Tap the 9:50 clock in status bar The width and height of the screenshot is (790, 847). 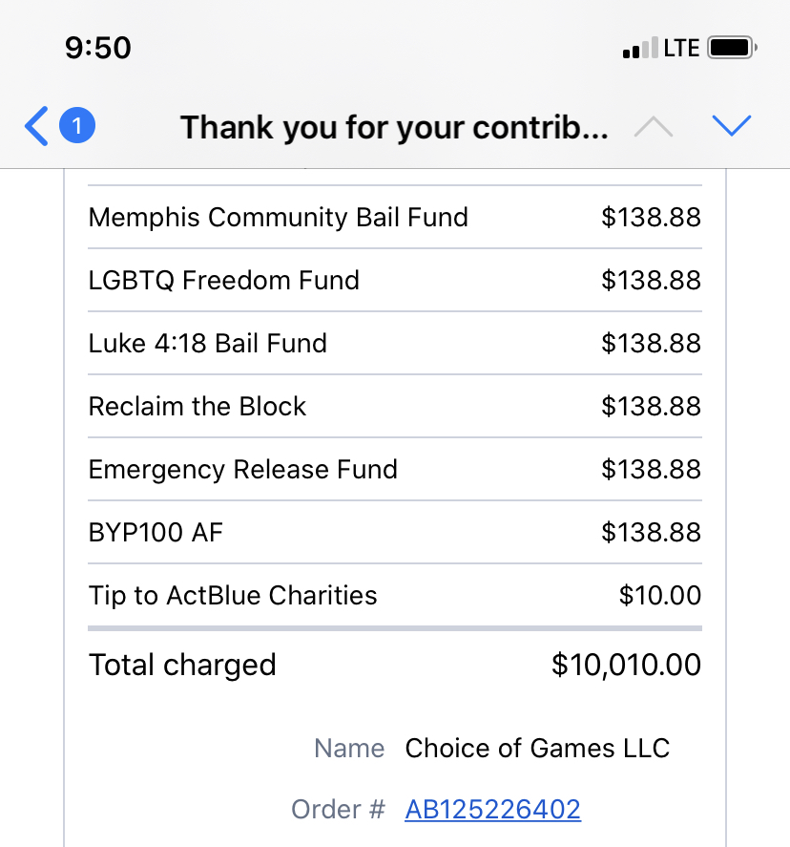[98, 48]
